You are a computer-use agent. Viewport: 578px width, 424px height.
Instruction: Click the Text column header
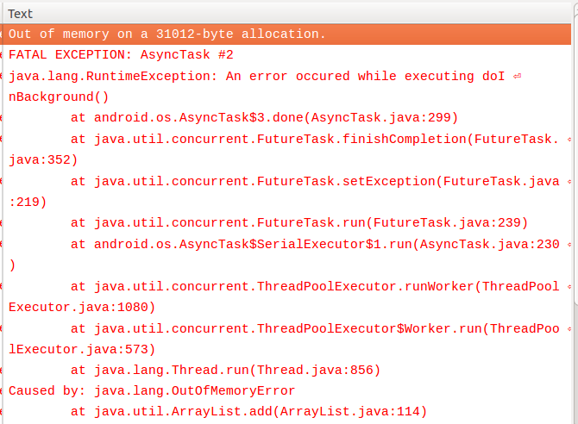tap(21, 13)
